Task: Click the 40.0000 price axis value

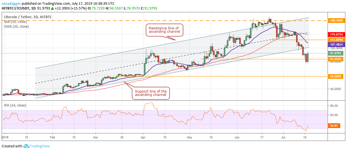Action: click(x=335, y=89)
